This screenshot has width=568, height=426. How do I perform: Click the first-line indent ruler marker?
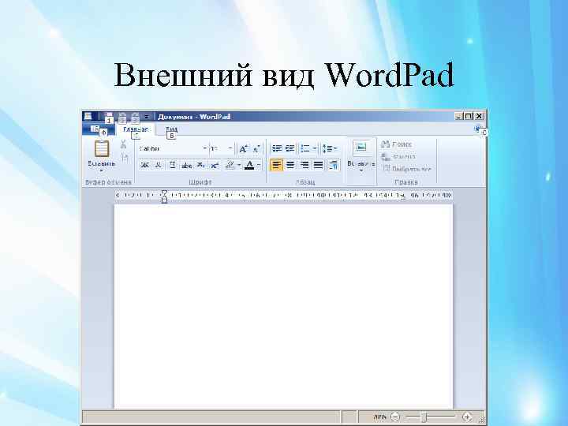[164, 192]
